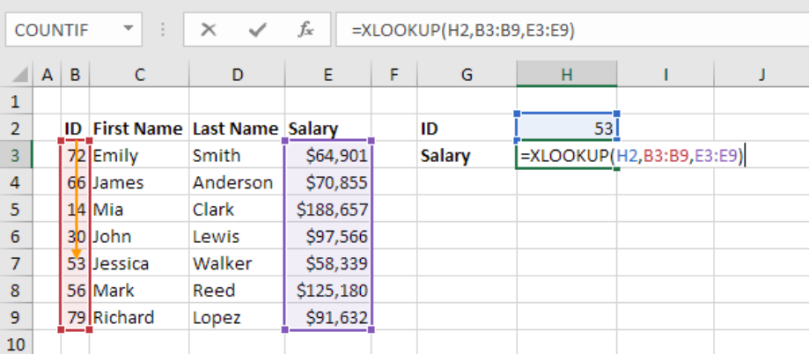Click cell containing Richard
Image resolution: width=809 pixels, height=354 pixels.
[x=139, y=317]
